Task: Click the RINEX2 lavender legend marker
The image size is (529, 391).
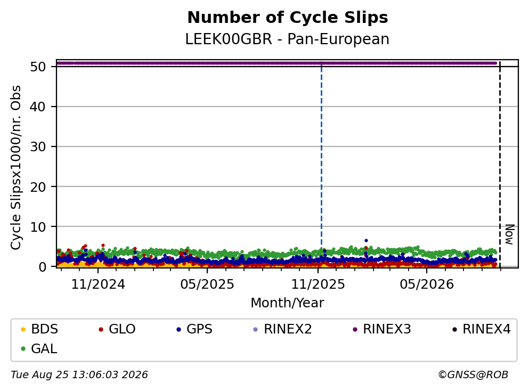Action: [255, 329]
